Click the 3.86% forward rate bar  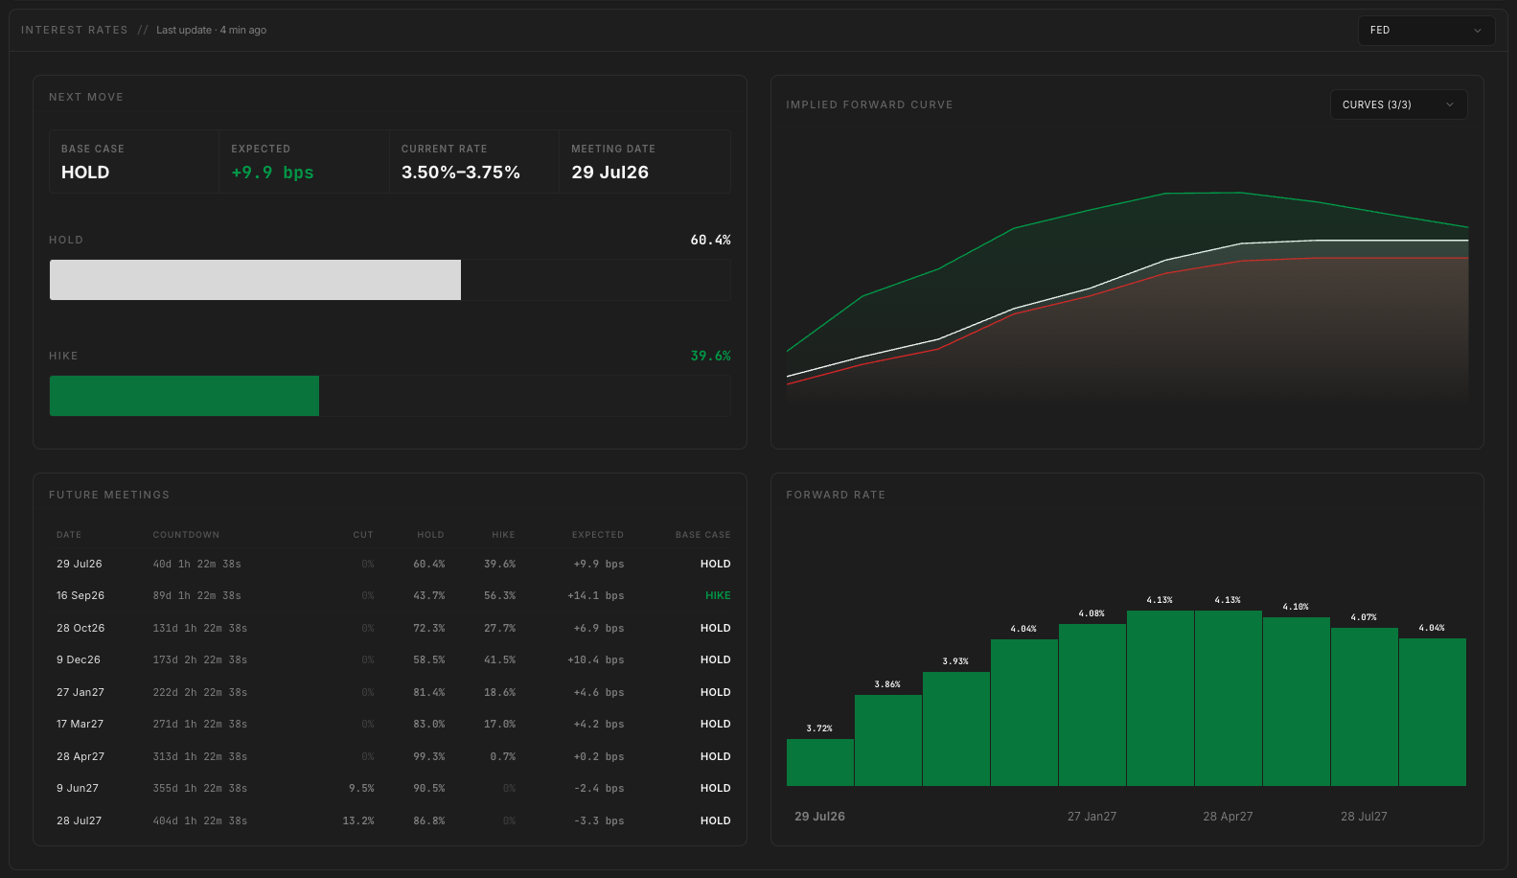tap(888, 740)
